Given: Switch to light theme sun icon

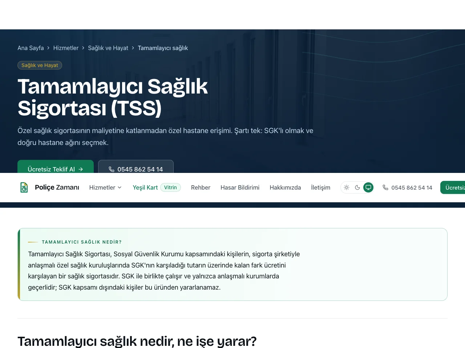Looking at the screenshot, I should click(x=347, y=187).
